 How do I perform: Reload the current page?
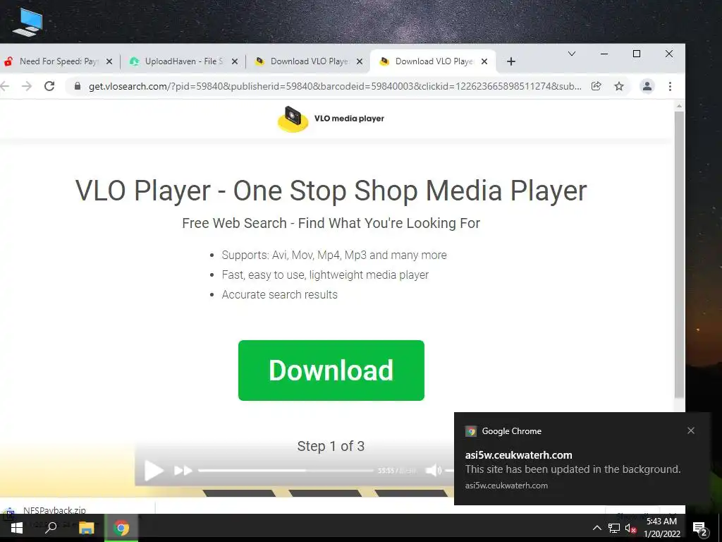(x=49, y=86)
